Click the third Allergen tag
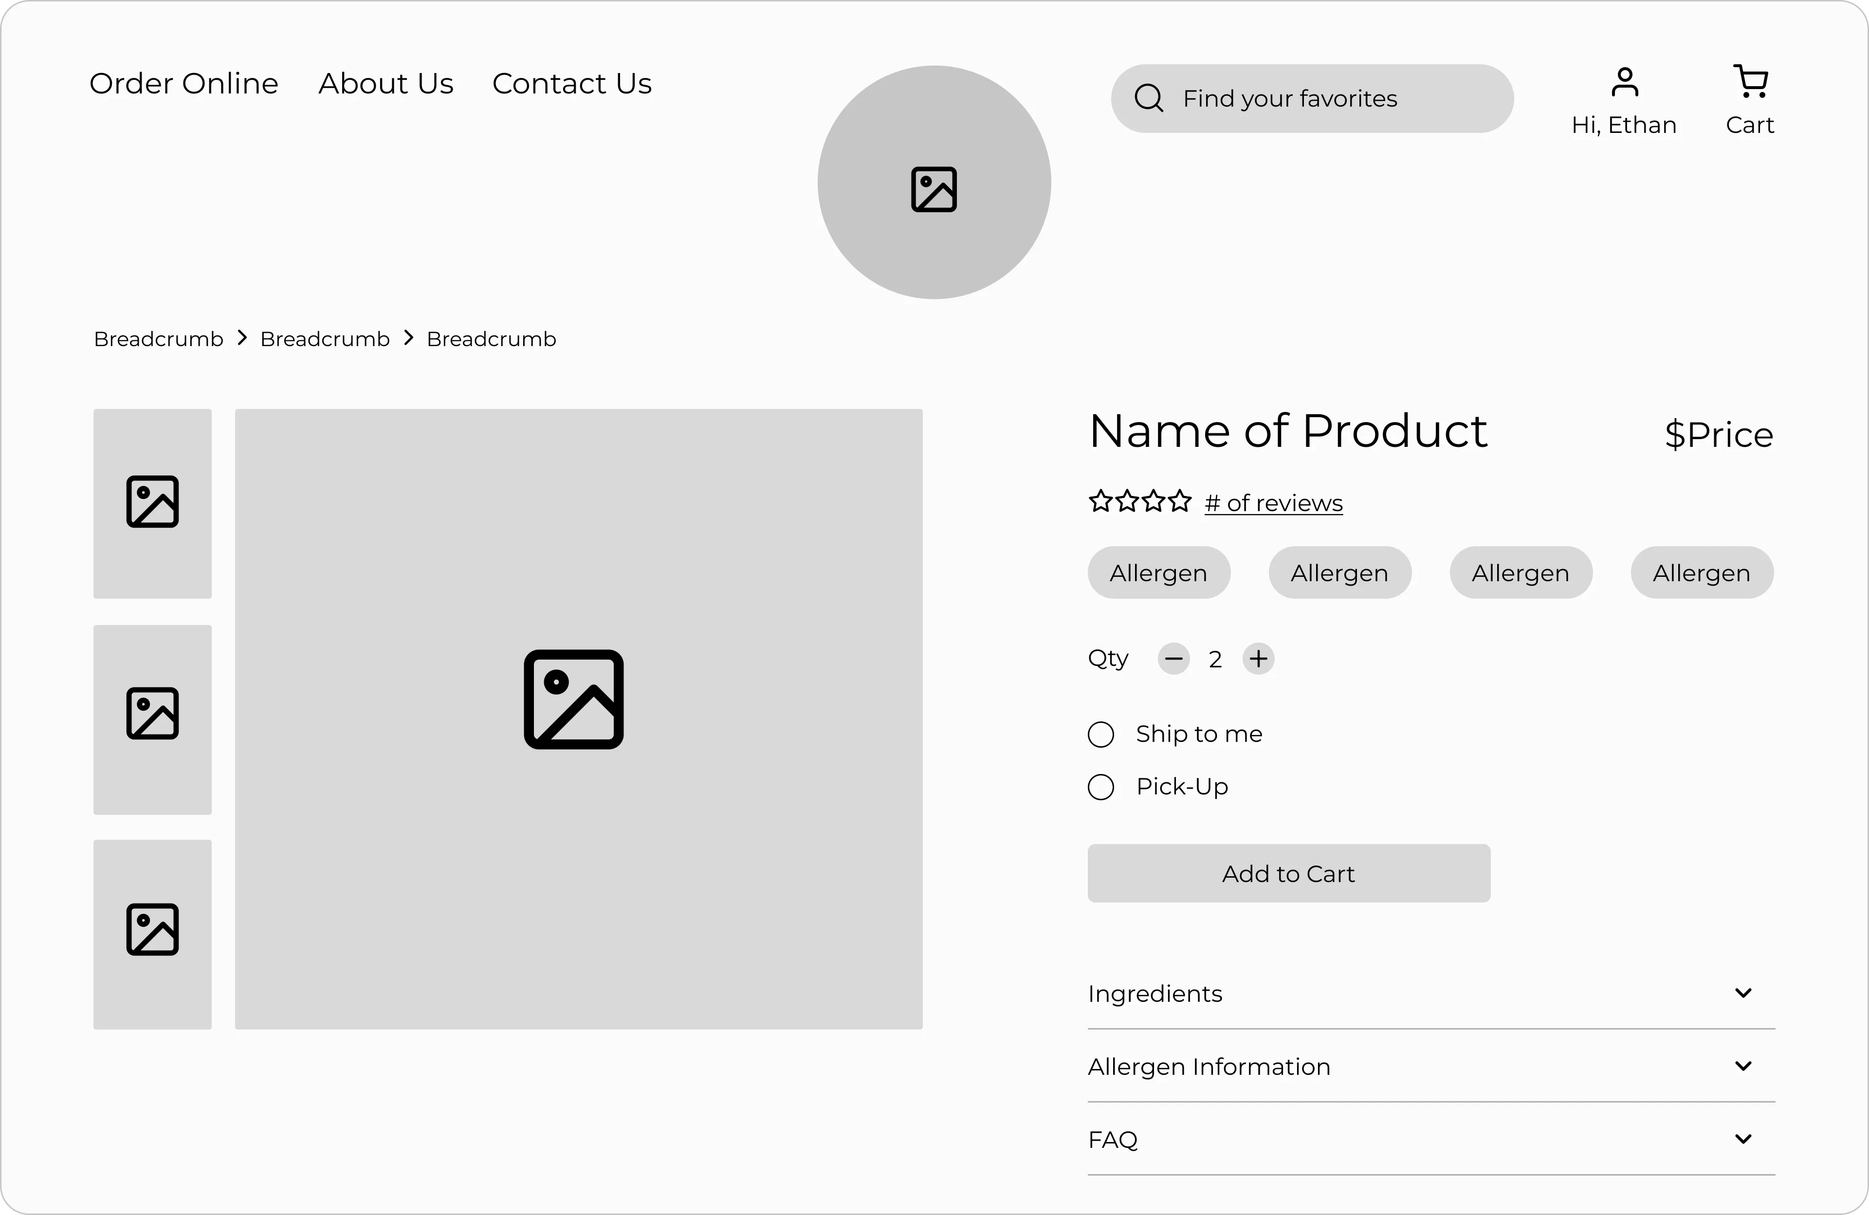Image resolution: width=1869 pixels, height=1215 pixels. [x=1521, y=572]
